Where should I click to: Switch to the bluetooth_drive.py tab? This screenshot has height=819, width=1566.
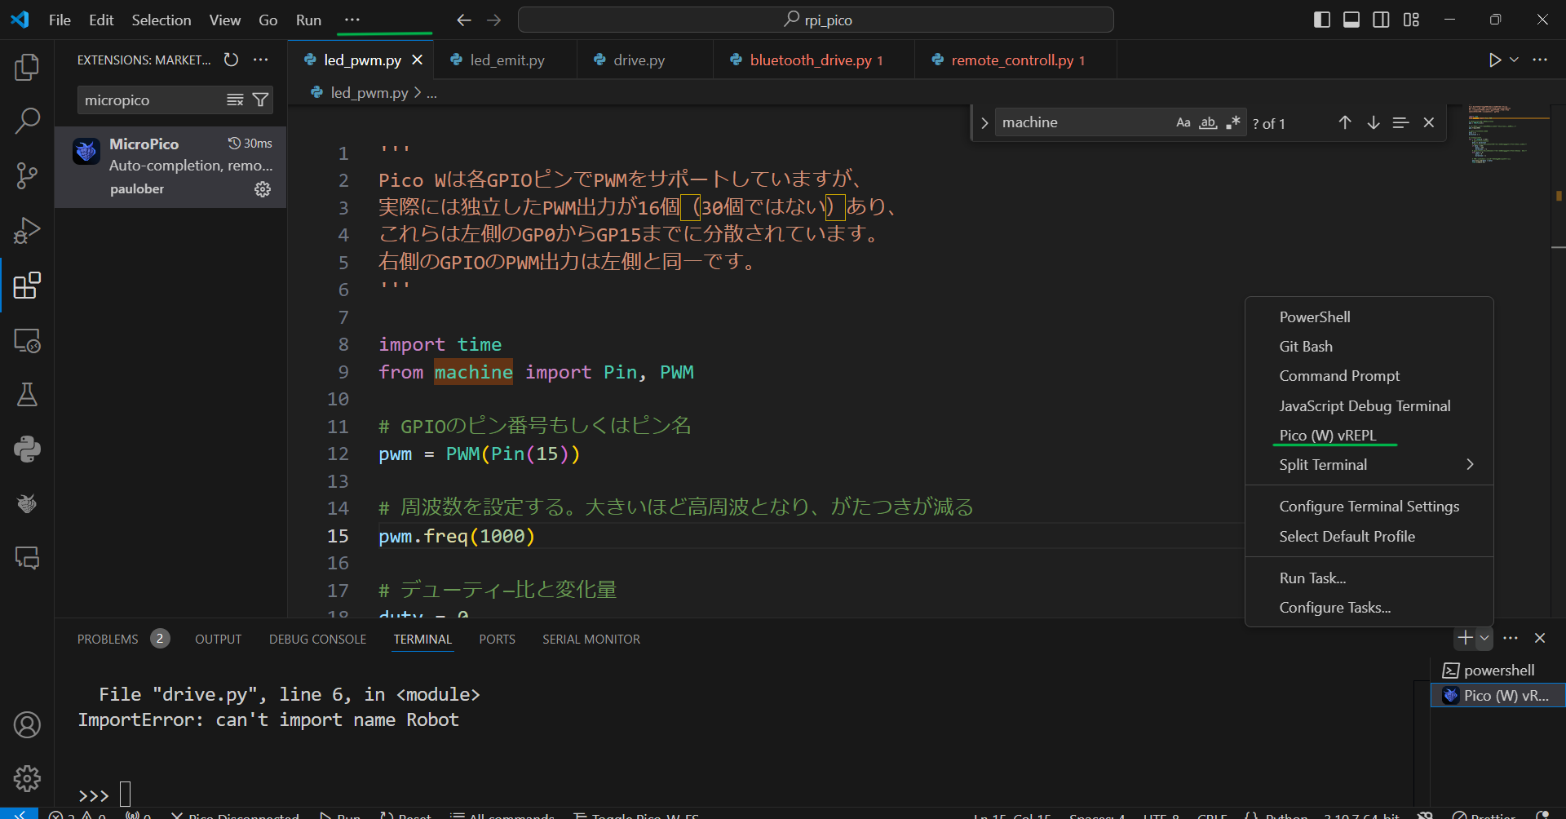[811, 60]
